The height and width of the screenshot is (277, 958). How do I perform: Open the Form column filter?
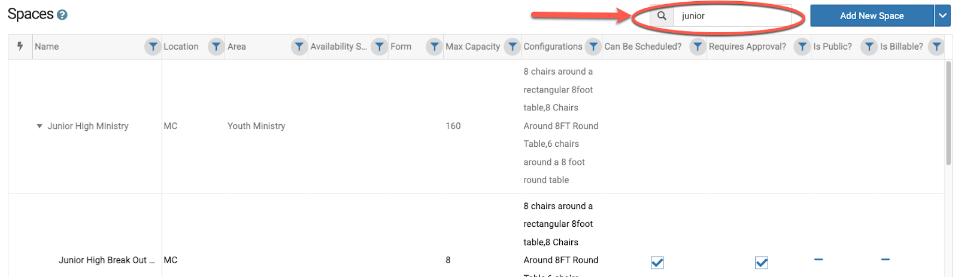pos(434,47)
